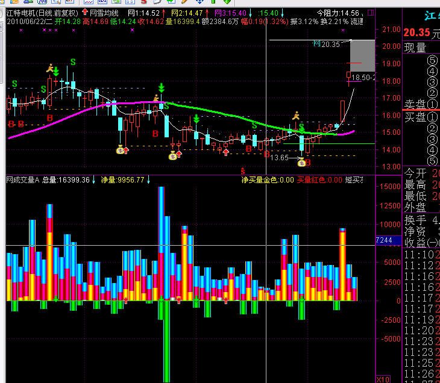
Task: Click the close price 收14.62
Action: 151,22
